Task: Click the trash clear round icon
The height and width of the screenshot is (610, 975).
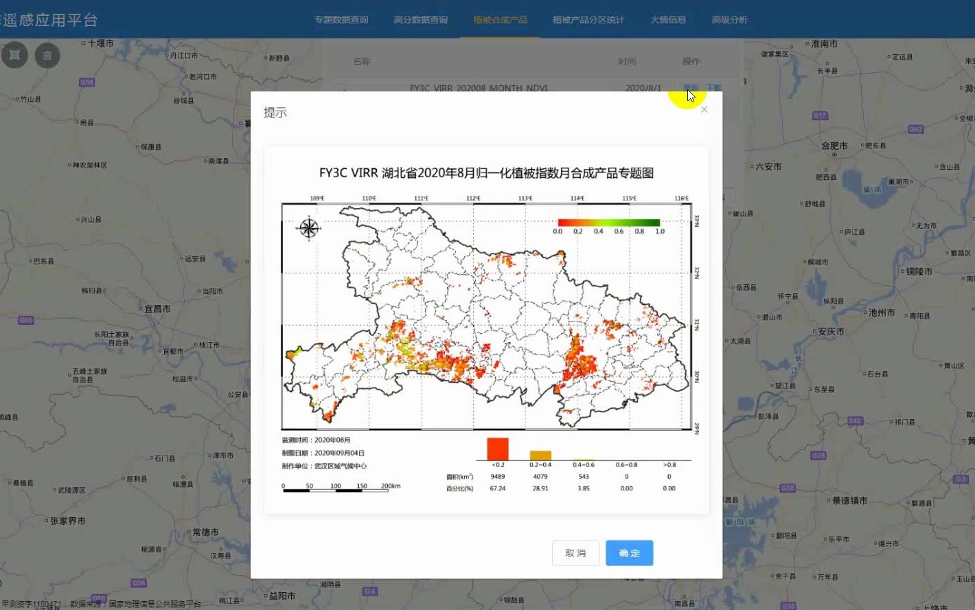Action: coord(47,55)
